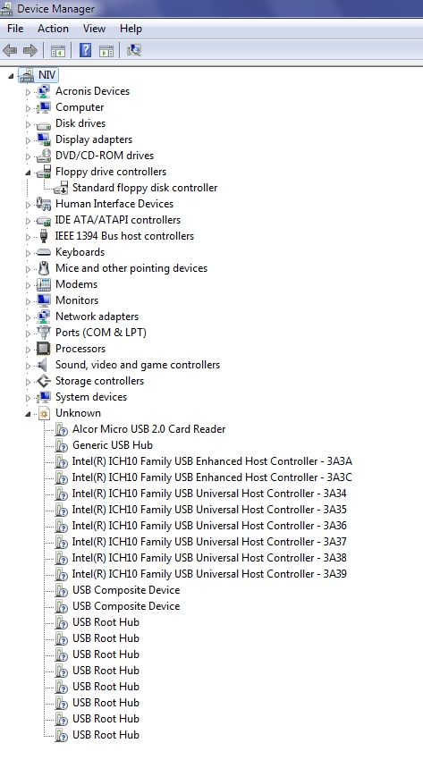
Task: Collapse the Floppy drive controllers category
Action: (28, 173)
